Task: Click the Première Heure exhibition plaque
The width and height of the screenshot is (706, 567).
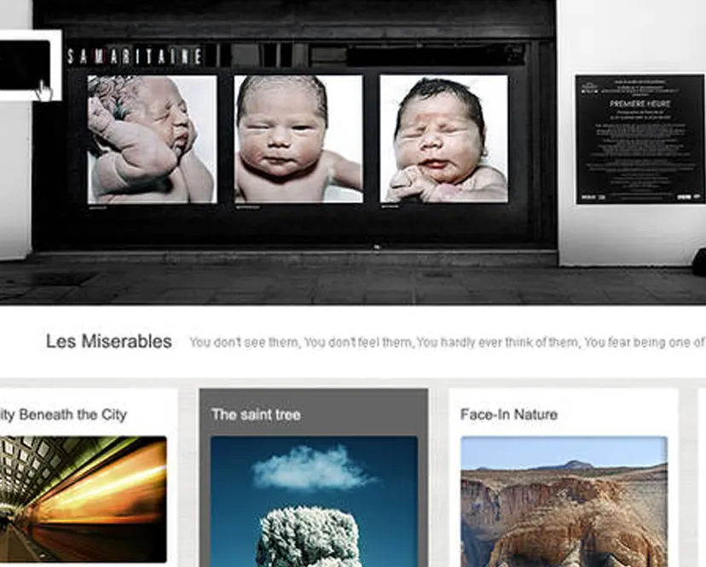Action: [639, 138]
